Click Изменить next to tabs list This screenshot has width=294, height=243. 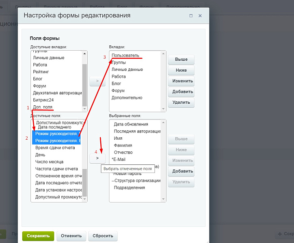(181, 81)
